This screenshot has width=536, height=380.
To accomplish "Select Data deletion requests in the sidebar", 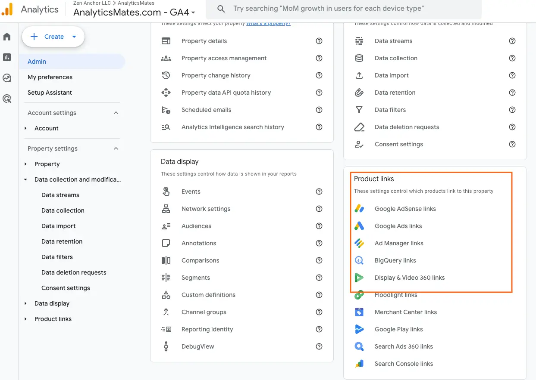I will (x=74, y=272).
